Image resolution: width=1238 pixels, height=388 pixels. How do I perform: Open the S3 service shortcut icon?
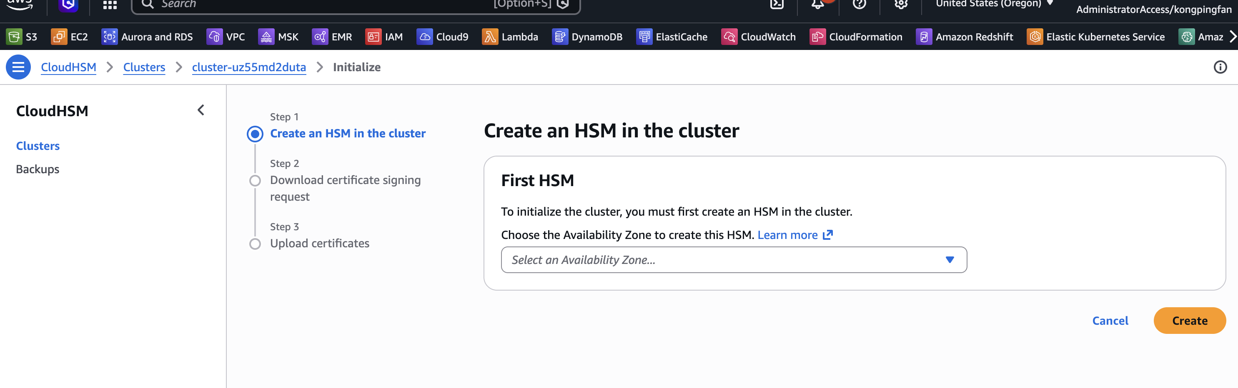15,37
